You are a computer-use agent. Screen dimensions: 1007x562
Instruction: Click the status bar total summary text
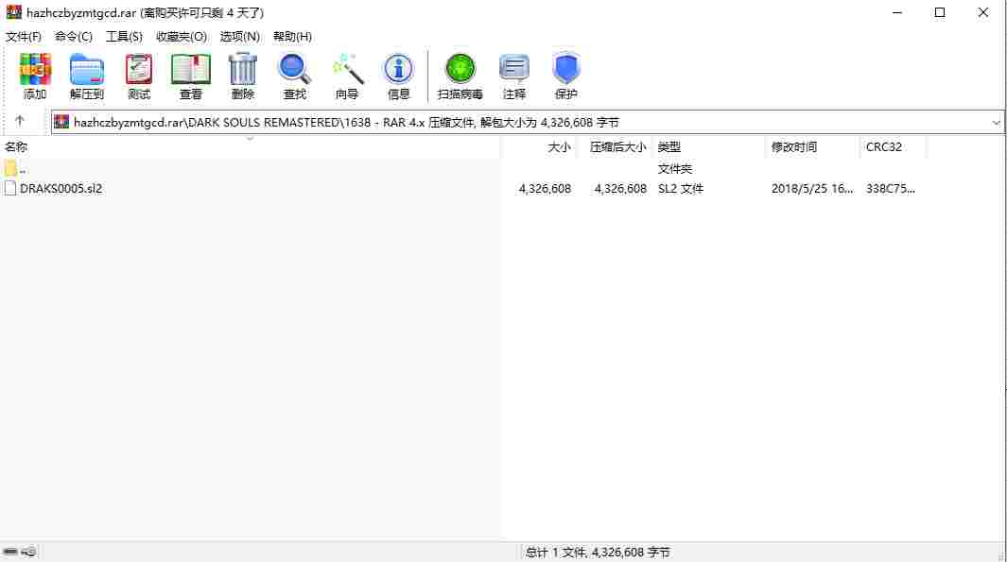click(598, 553)
